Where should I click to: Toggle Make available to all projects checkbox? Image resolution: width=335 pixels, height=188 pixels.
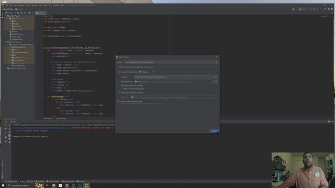[122, 89]
